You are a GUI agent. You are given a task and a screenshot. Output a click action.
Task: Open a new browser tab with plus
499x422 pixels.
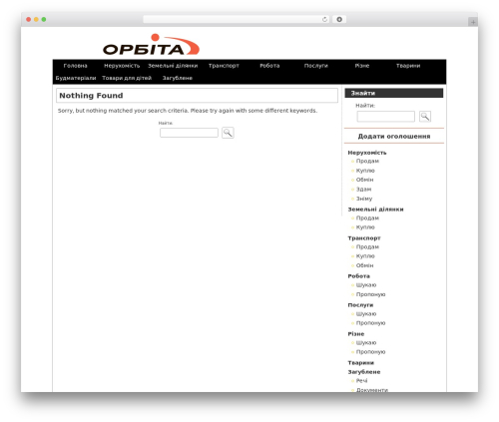pos(473,22)
